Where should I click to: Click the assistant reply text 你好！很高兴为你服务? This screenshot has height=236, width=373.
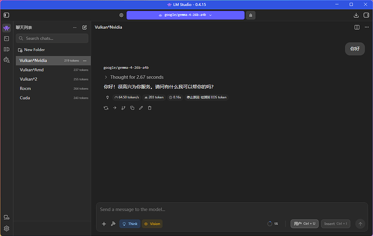coord(158,87)
